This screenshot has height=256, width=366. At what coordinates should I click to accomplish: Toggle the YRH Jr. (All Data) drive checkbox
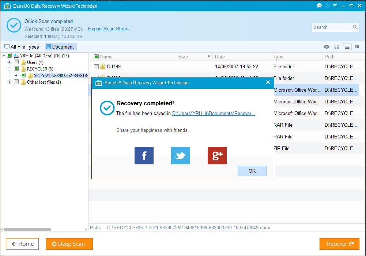10,56
